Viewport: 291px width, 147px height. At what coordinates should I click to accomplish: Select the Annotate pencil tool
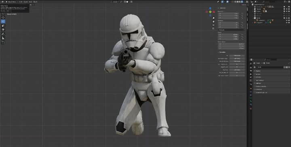[x=3, y=34]
